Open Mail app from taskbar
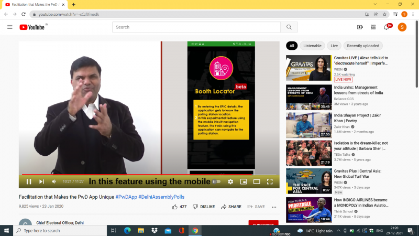The height and width of the screenshot is (236, 419). [168, 230]
